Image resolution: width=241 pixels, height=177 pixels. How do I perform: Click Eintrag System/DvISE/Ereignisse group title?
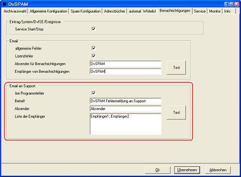coord(35,22)
